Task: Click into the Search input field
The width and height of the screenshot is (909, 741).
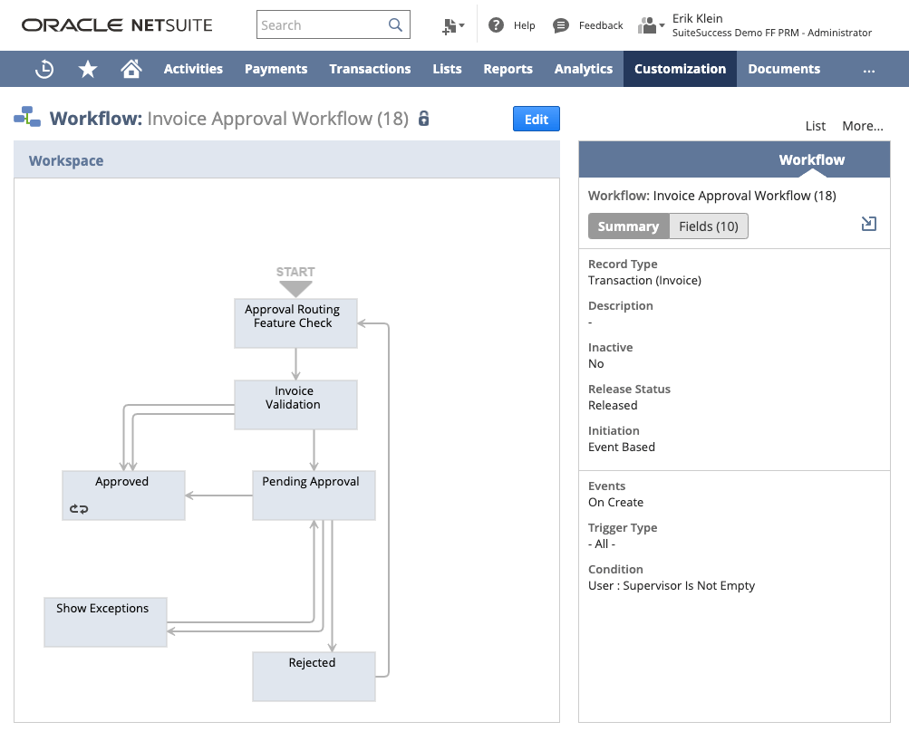Action: [322, 25]
